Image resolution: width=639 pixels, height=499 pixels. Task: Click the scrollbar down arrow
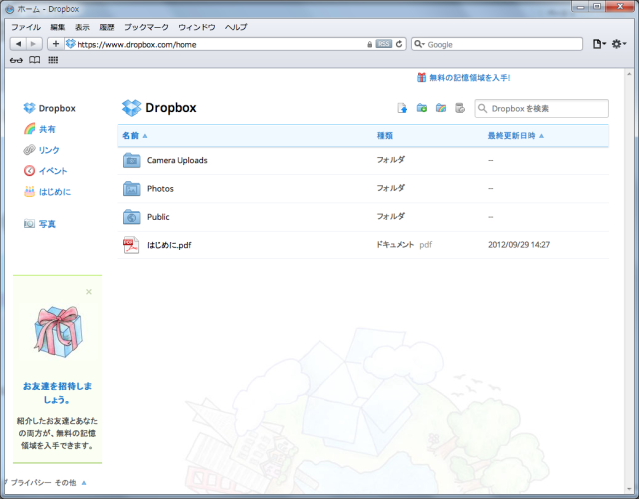click(629, 489)
